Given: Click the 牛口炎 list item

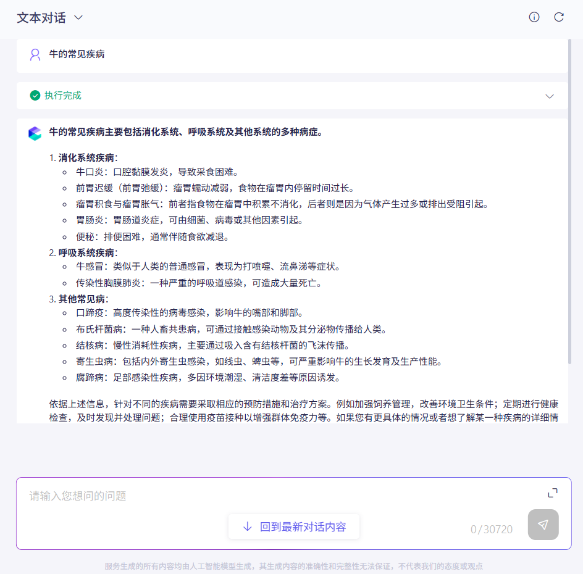Looking at the screenshot, I should point(157,172).
